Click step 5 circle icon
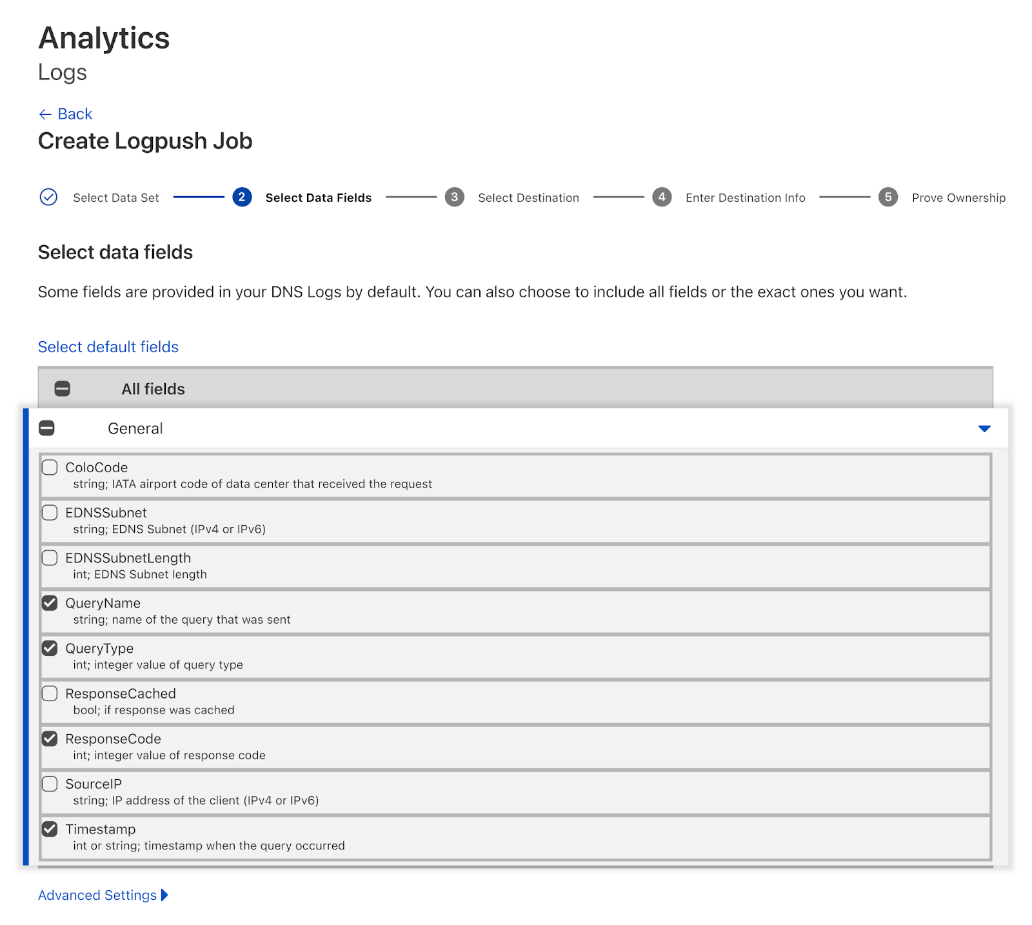Image resolution: width=1032 pixels, height=925 pixels. click(888, 197)
